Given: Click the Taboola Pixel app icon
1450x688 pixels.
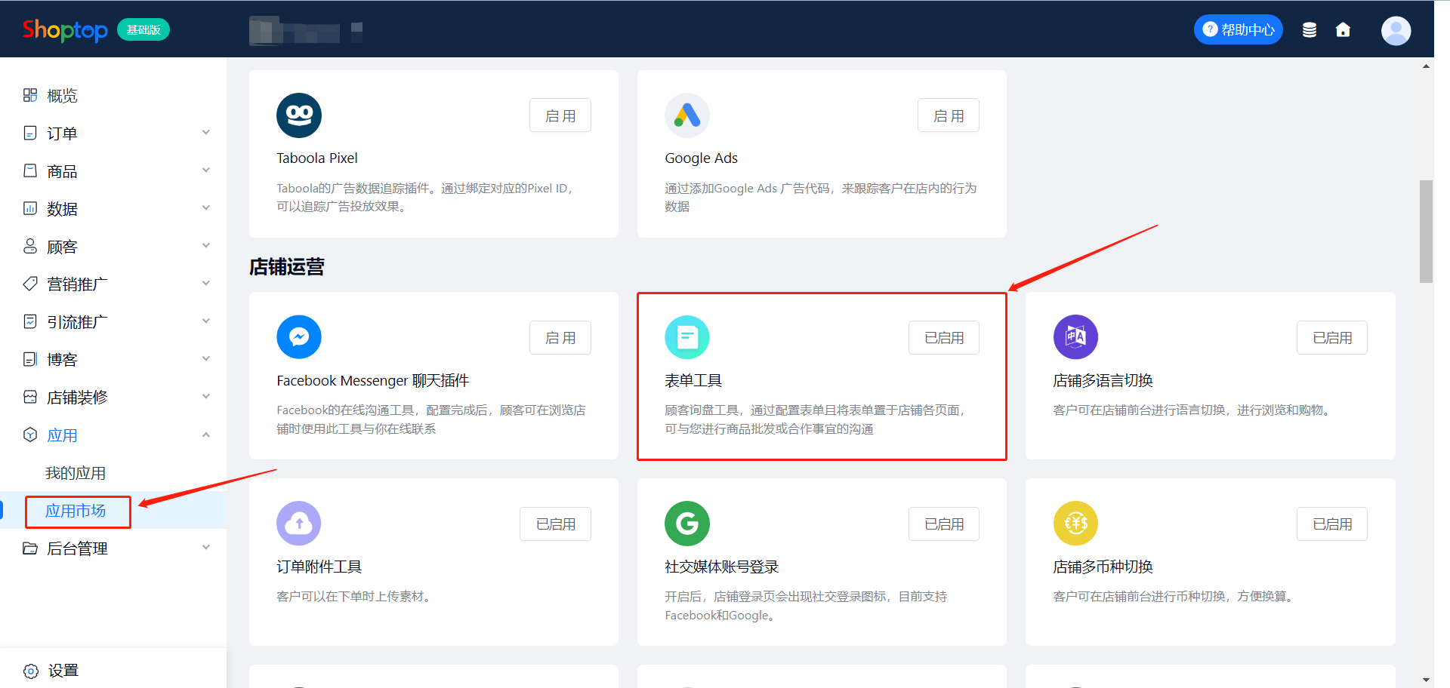Looking at the screenshot, I should (x=299, y=115).
